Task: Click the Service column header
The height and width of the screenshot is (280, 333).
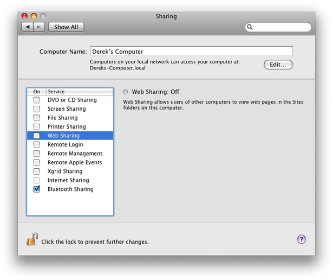Action: [80, 92]
